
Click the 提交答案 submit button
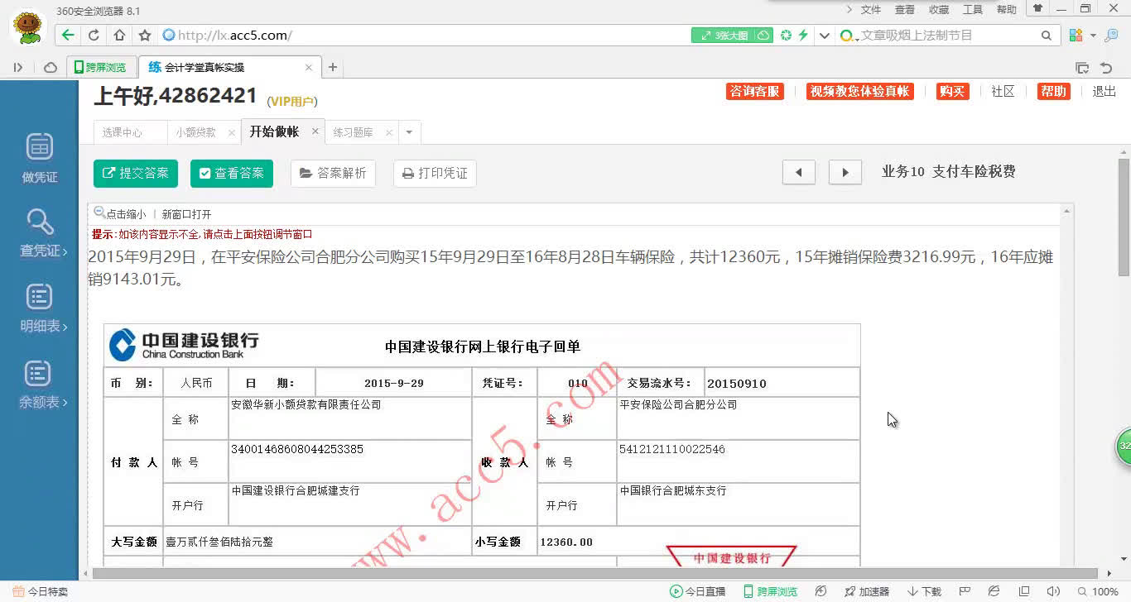click(135, 173)
